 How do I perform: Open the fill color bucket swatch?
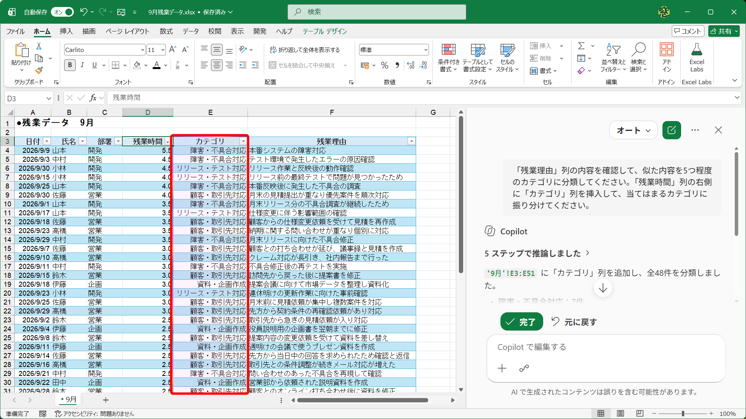point(137,65)
